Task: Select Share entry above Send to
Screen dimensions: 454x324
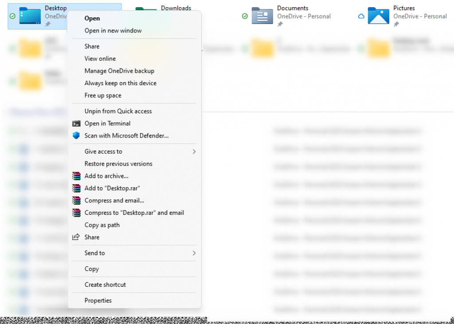Action: click(x=92, y=237)
